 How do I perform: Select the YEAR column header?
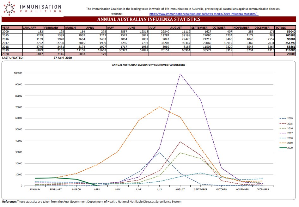(12, 27)
